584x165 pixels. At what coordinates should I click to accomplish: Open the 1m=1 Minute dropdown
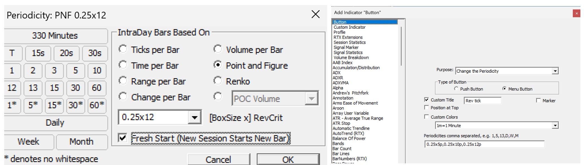(x=555, y=126)
